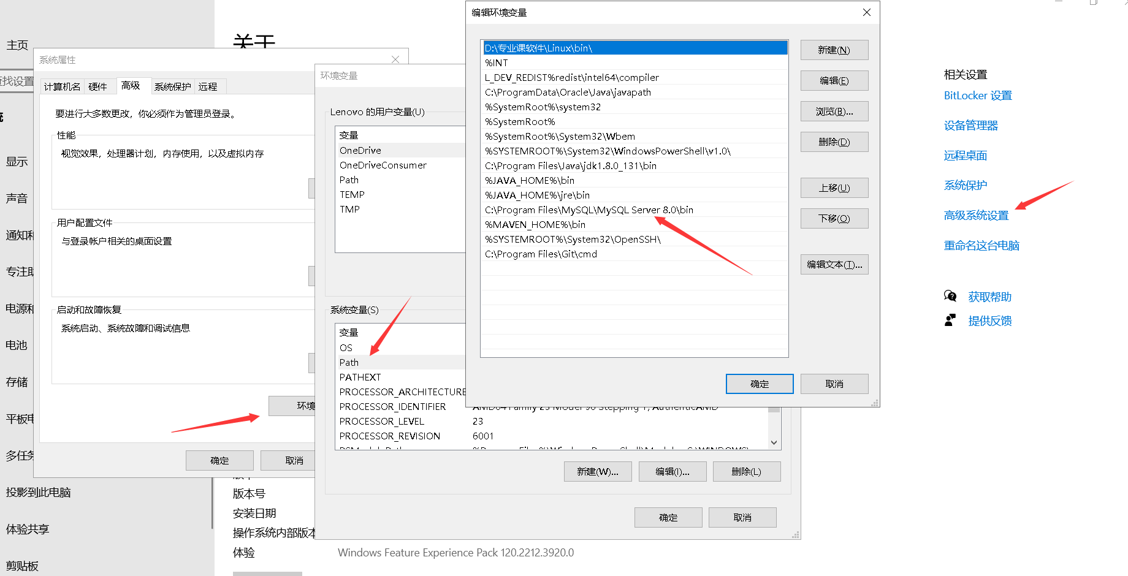Select the L_DEV_REDIST%redist\intel64\compiler entry
The height and width of the screenshot is (576, 1128).
tap(634, 77)
